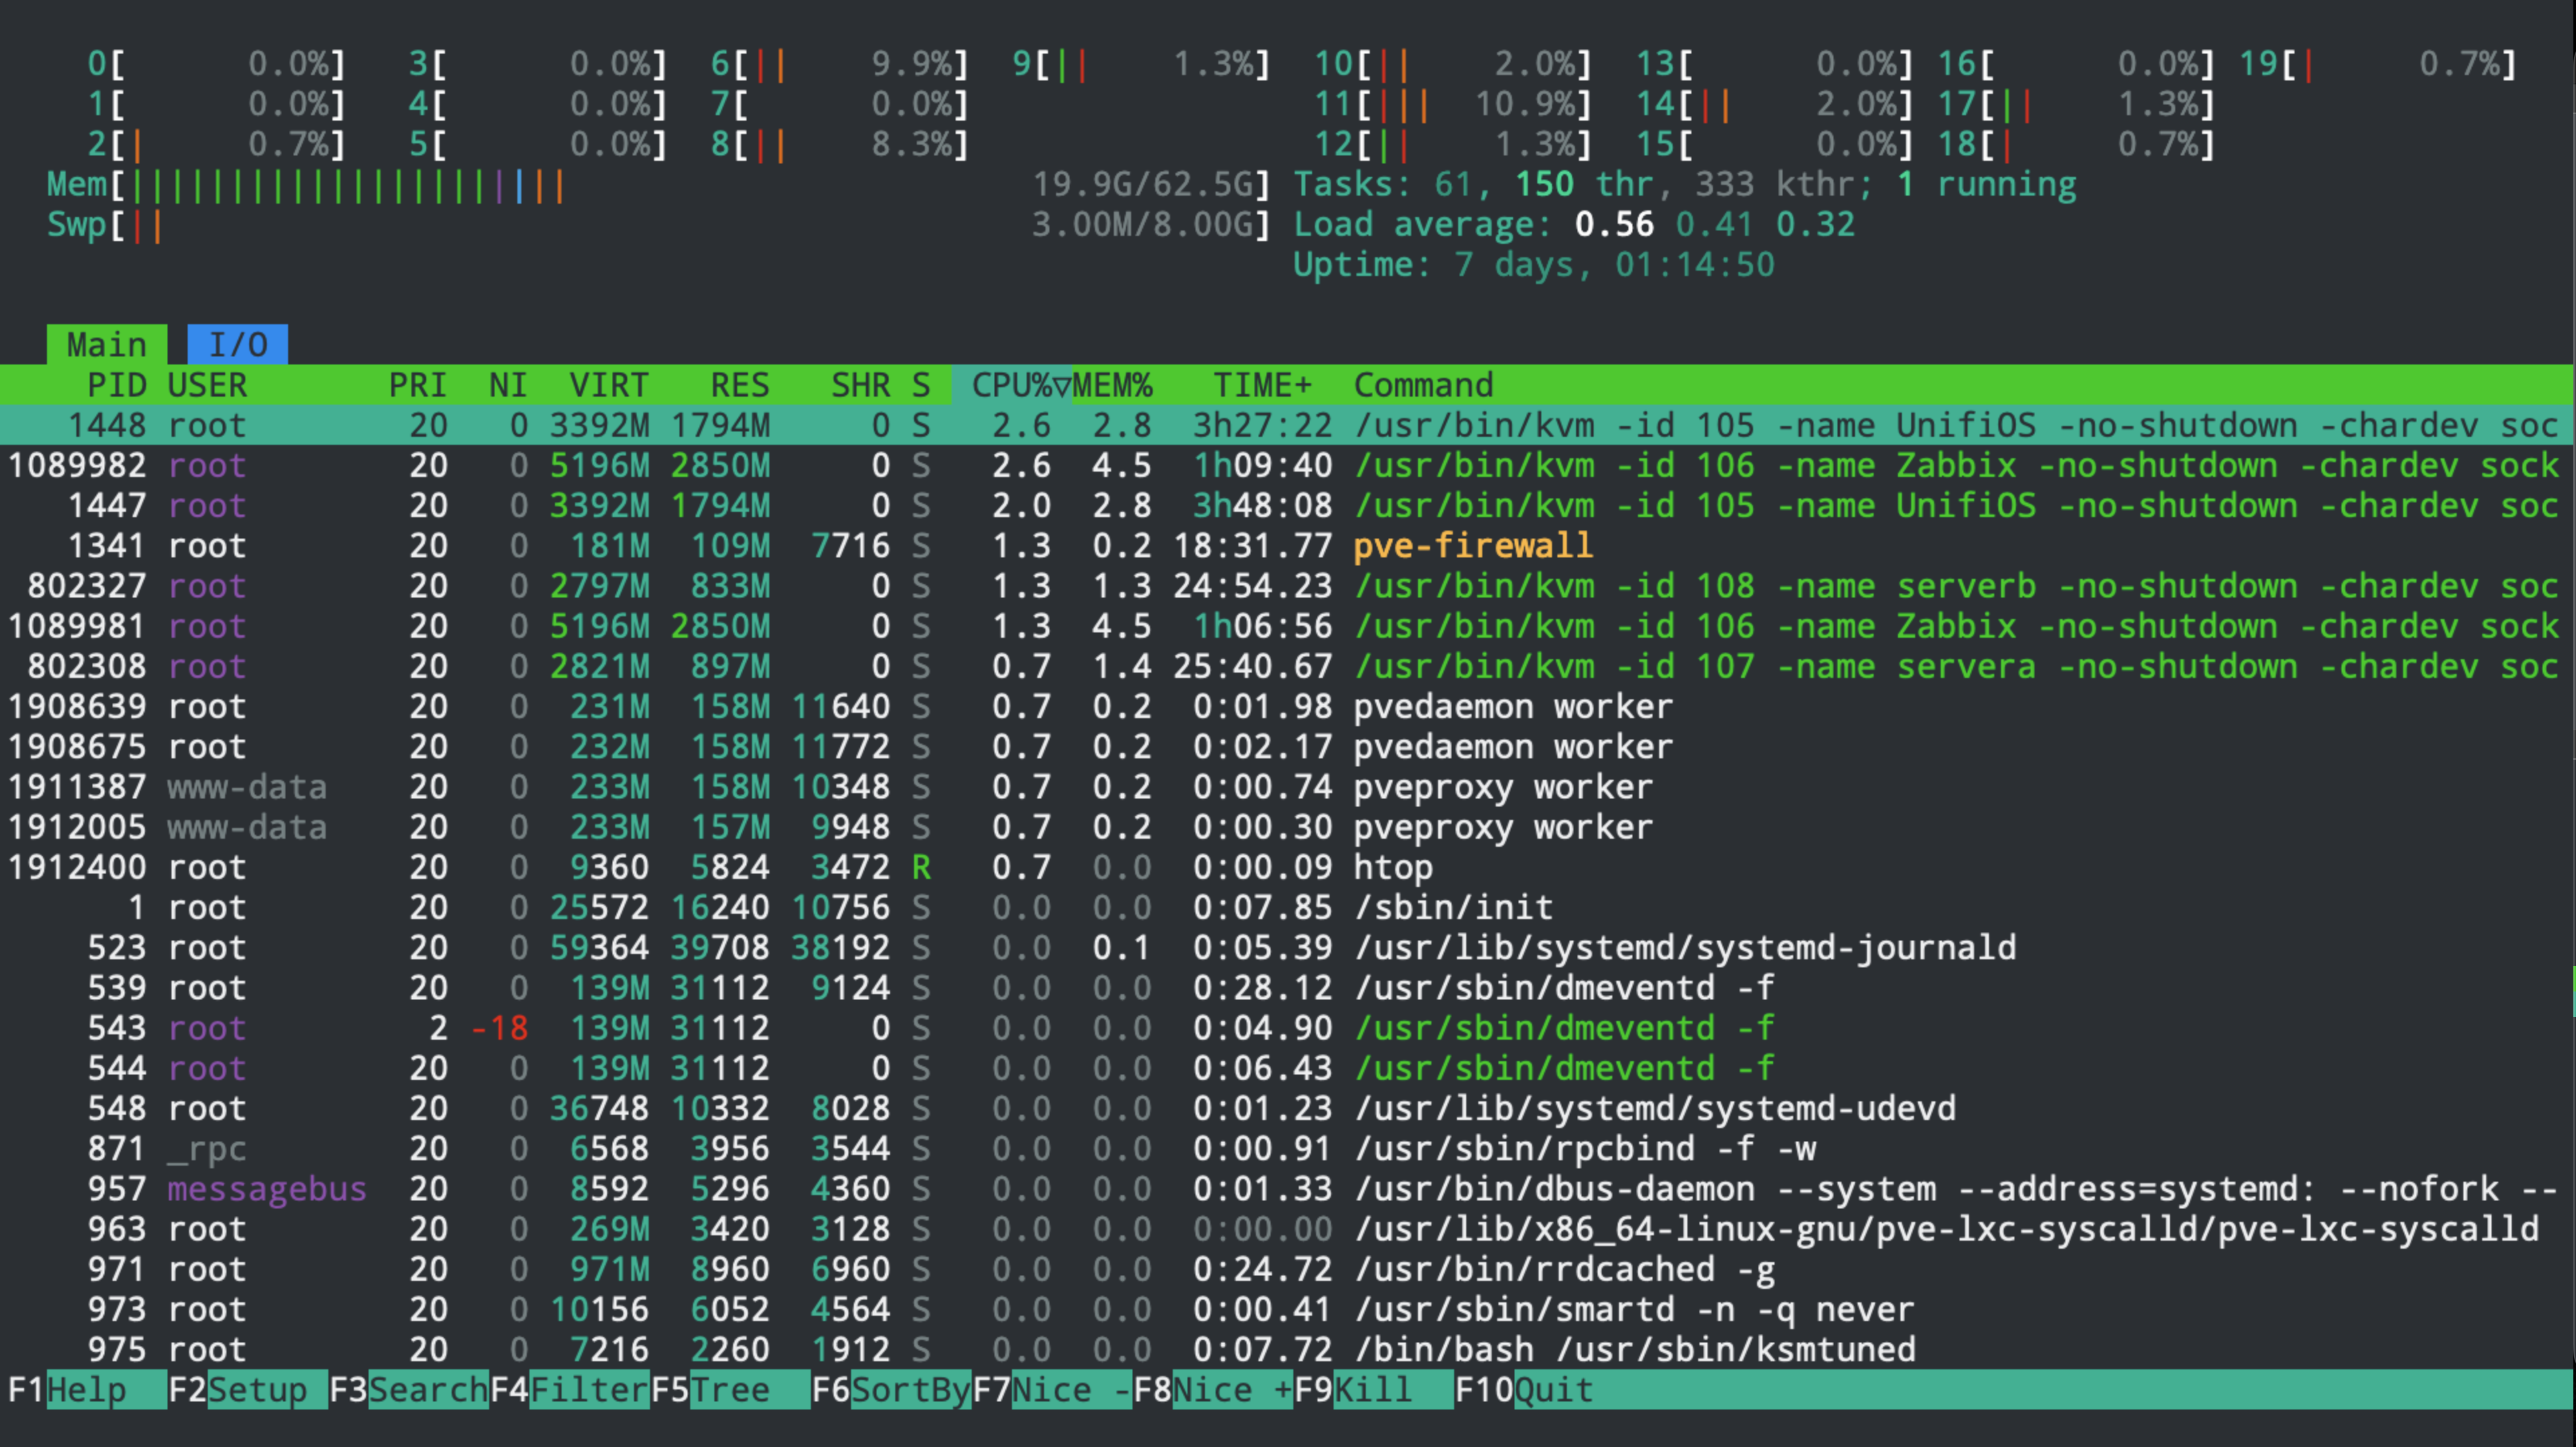Select process row PID 1448 kvm UnifiOS
This screenshot has height=1447, width=2576.
1286,425
